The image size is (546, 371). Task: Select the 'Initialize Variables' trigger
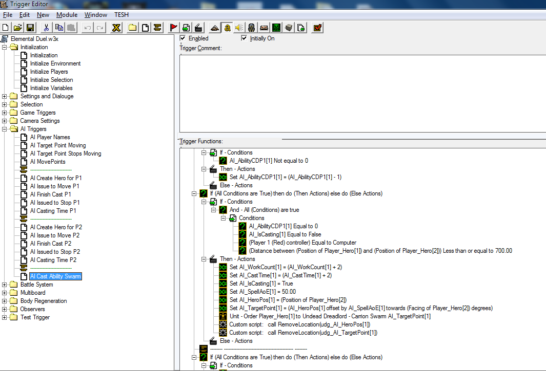click(x=51, y=88)
